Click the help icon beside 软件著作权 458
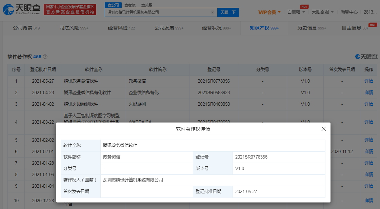Image resolution: width=380 pixels, height=209 pixels. pos(45,57)
